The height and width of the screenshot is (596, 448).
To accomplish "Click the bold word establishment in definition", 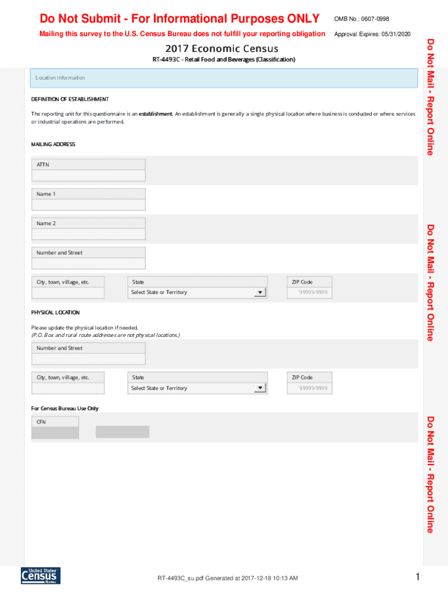I will pos(155,114).
